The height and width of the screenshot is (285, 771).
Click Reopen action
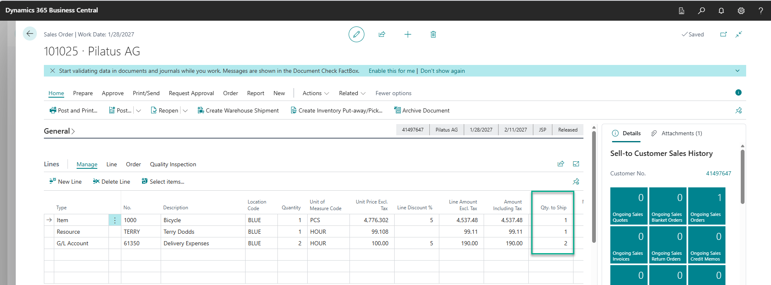pyautogui.click(x=164, y=110)
